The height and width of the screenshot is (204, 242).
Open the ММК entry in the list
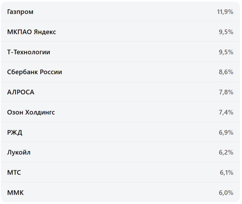pos(15,193)
